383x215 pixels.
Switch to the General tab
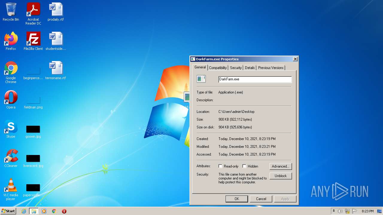(200, 67)
